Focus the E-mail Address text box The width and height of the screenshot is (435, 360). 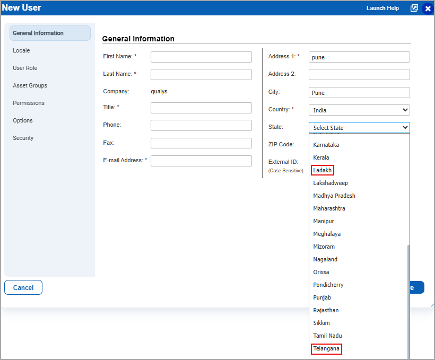click(201, 161)
